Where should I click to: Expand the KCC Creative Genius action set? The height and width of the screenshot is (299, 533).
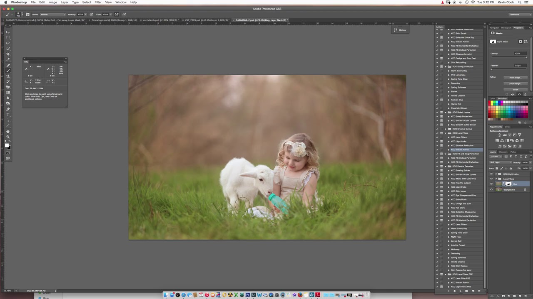pyautogui.click(x=446, y=129)
